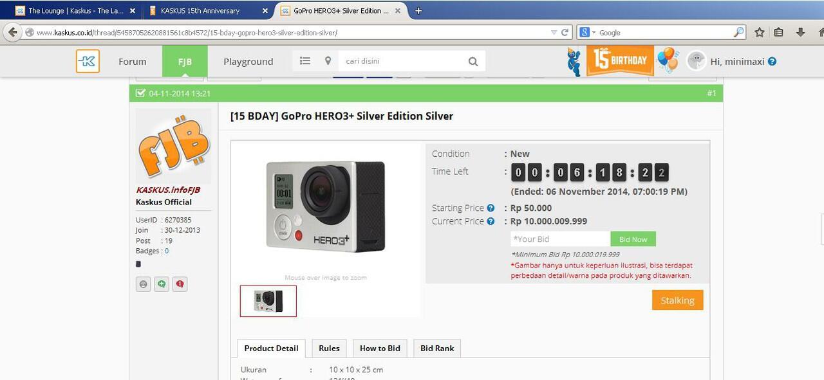Click the help icon next to minimaxi
This screenshot has height=380, width=824.
(x=772, y=62)
